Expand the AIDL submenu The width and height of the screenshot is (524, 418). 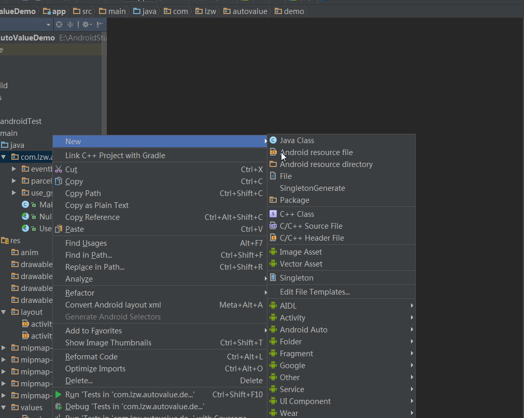341,306
